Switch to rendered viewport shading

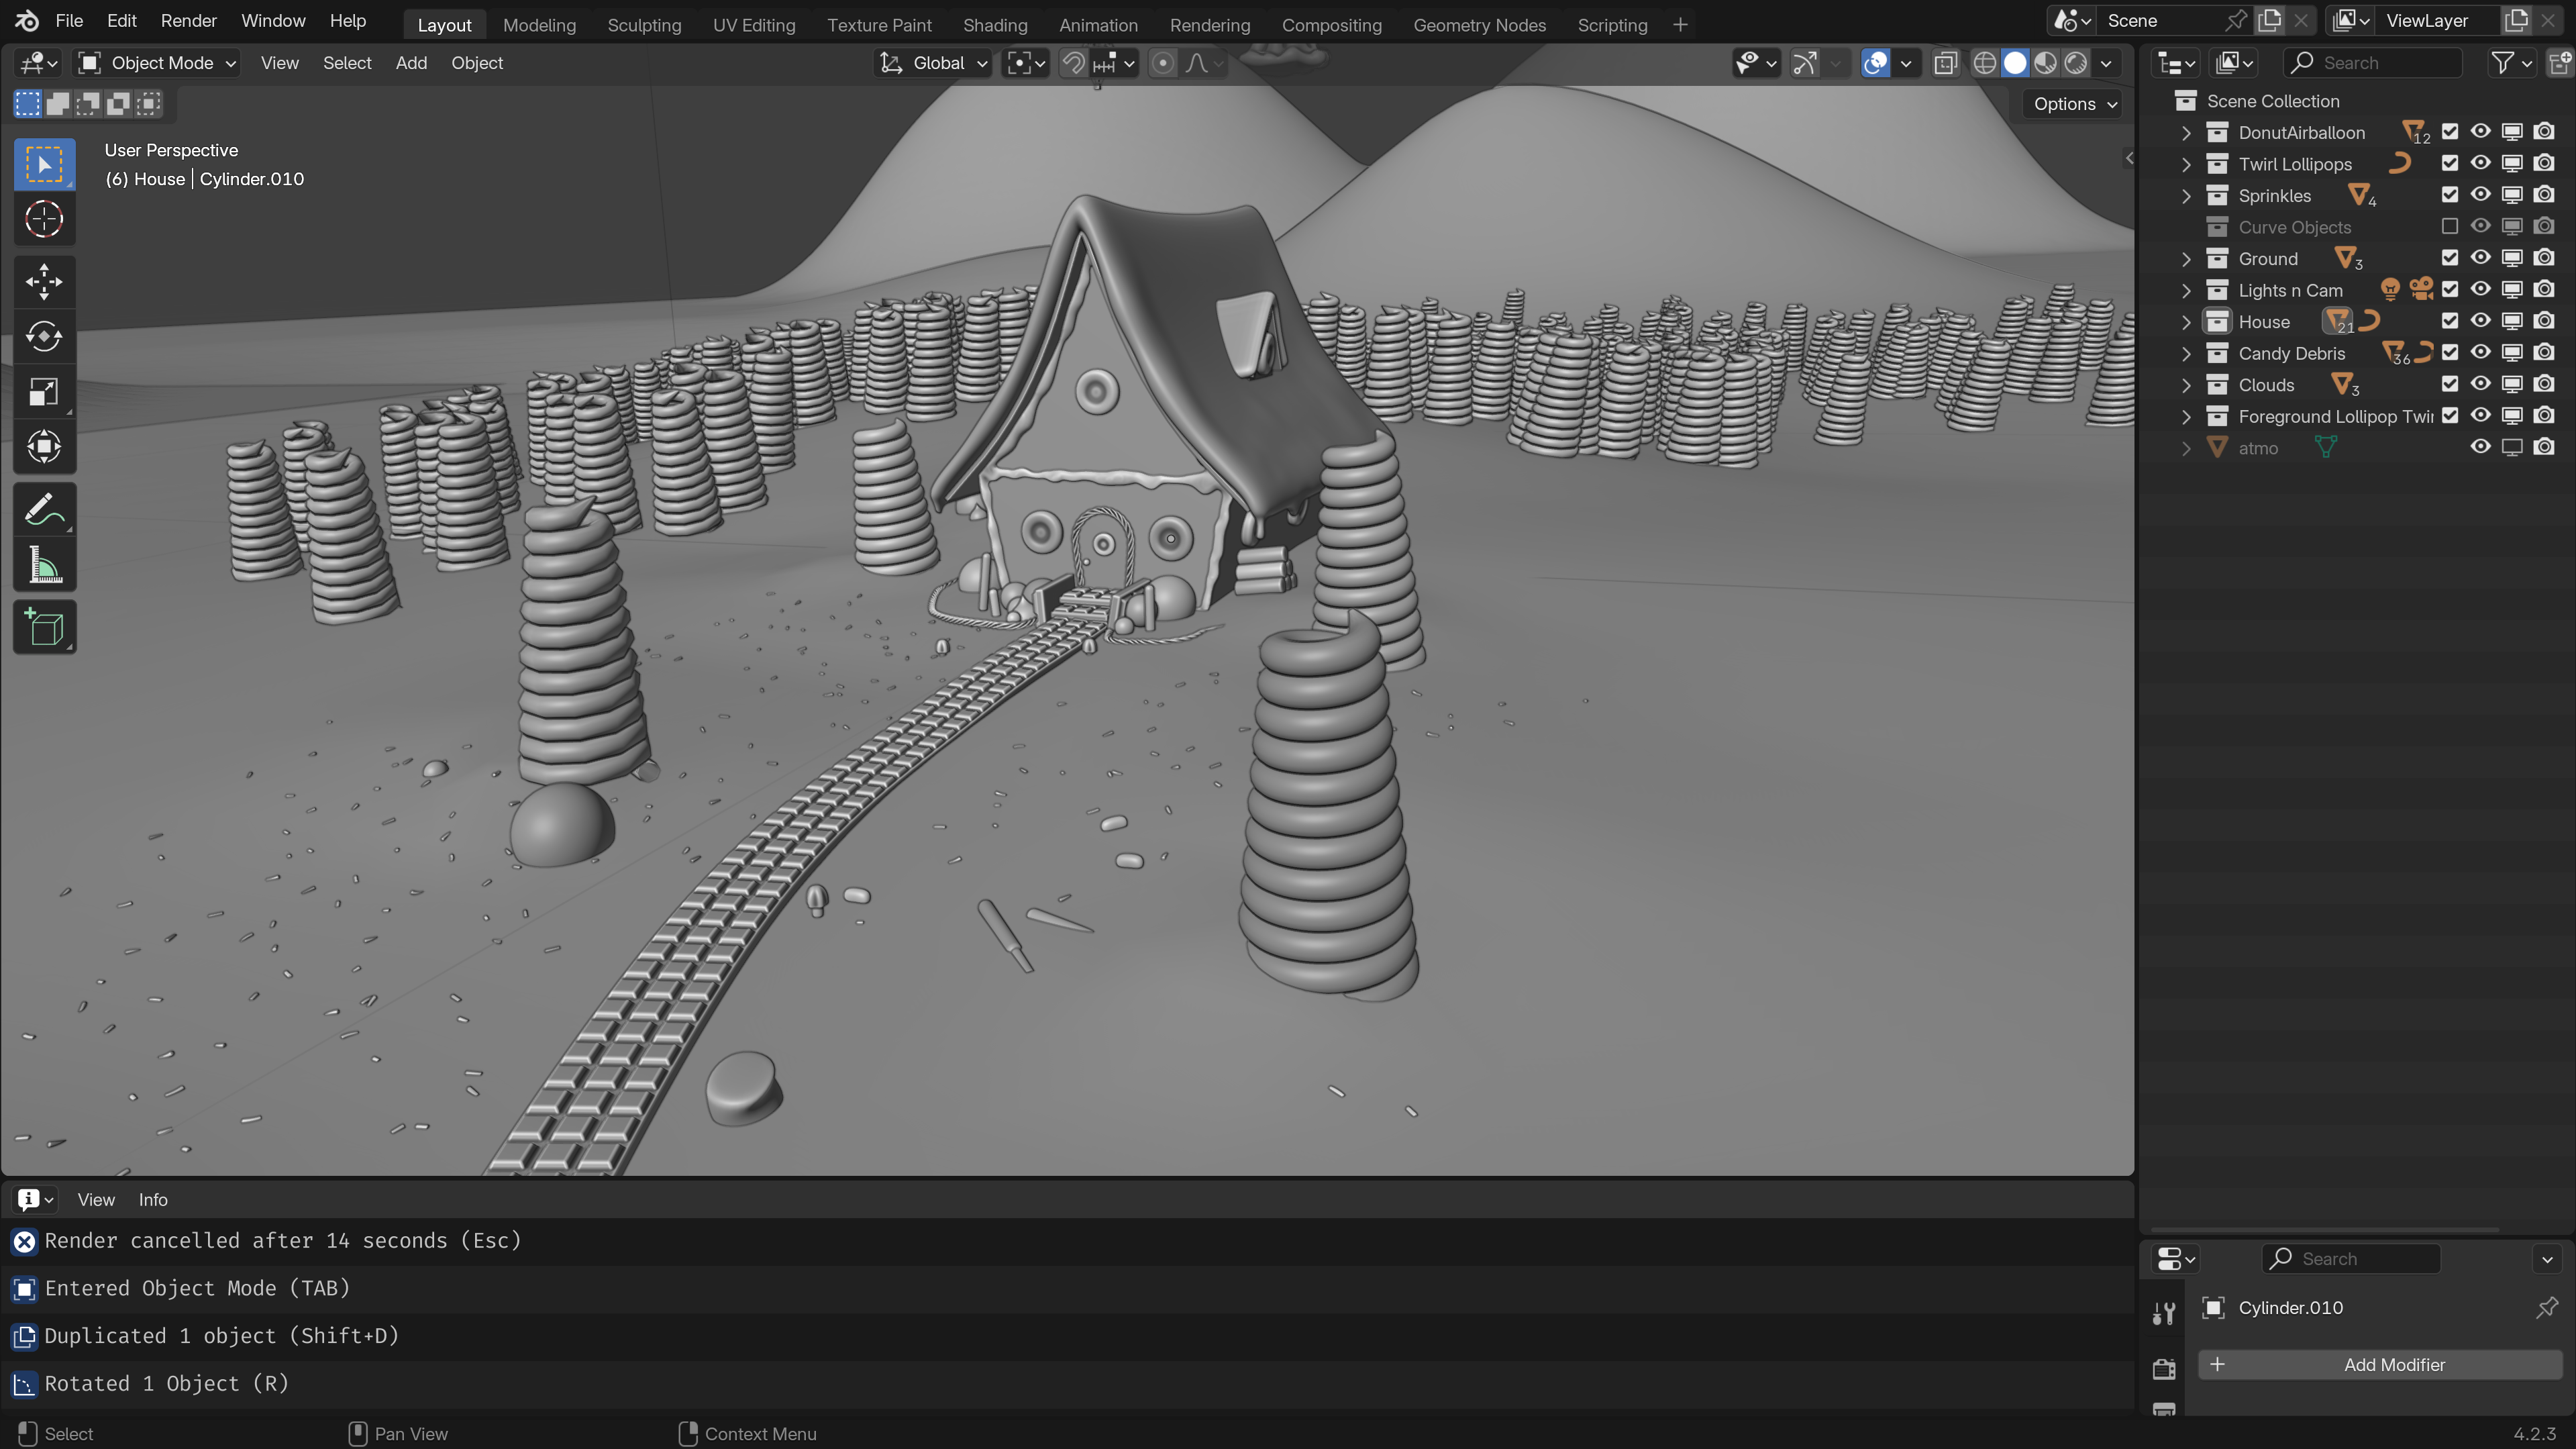2076,63
